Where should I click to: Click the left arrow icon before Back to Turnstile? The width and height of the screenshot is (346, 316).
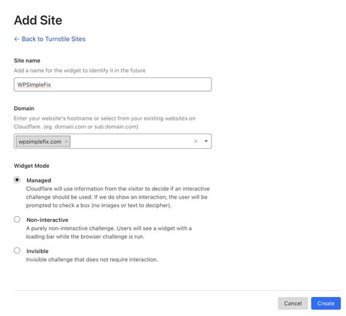(x=17, y=39)
